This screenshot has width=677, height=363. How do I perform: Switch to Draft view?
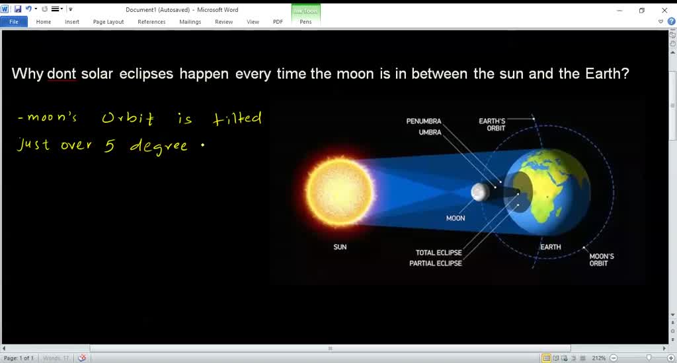point(582,358)
